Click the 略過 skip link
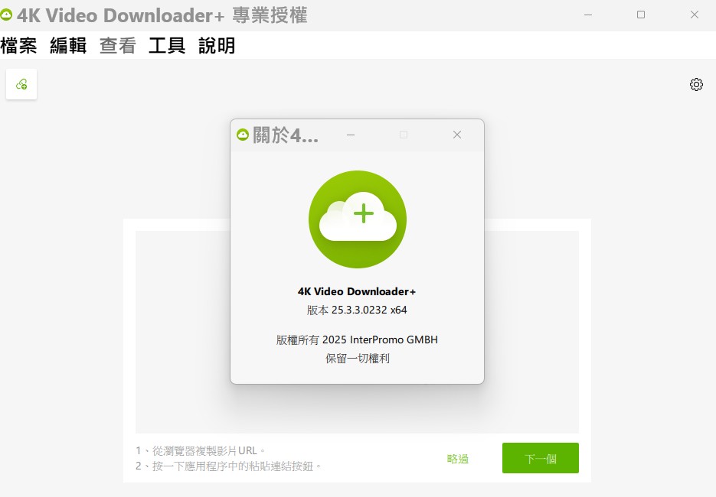Screen dimensions: 716x497 pyautogui.click(x=458, y=459)
